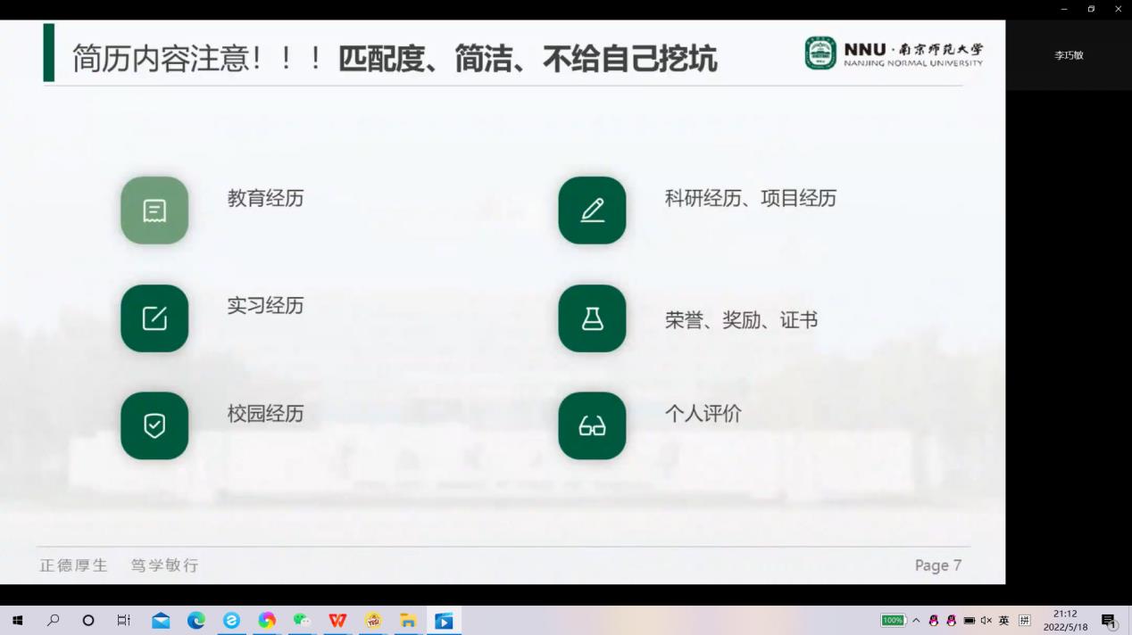This screenshot has height=635, width=1132.
Task: Click NANJING NORMAL UNIVERSITY text
Action: click(x=913, y=63)
